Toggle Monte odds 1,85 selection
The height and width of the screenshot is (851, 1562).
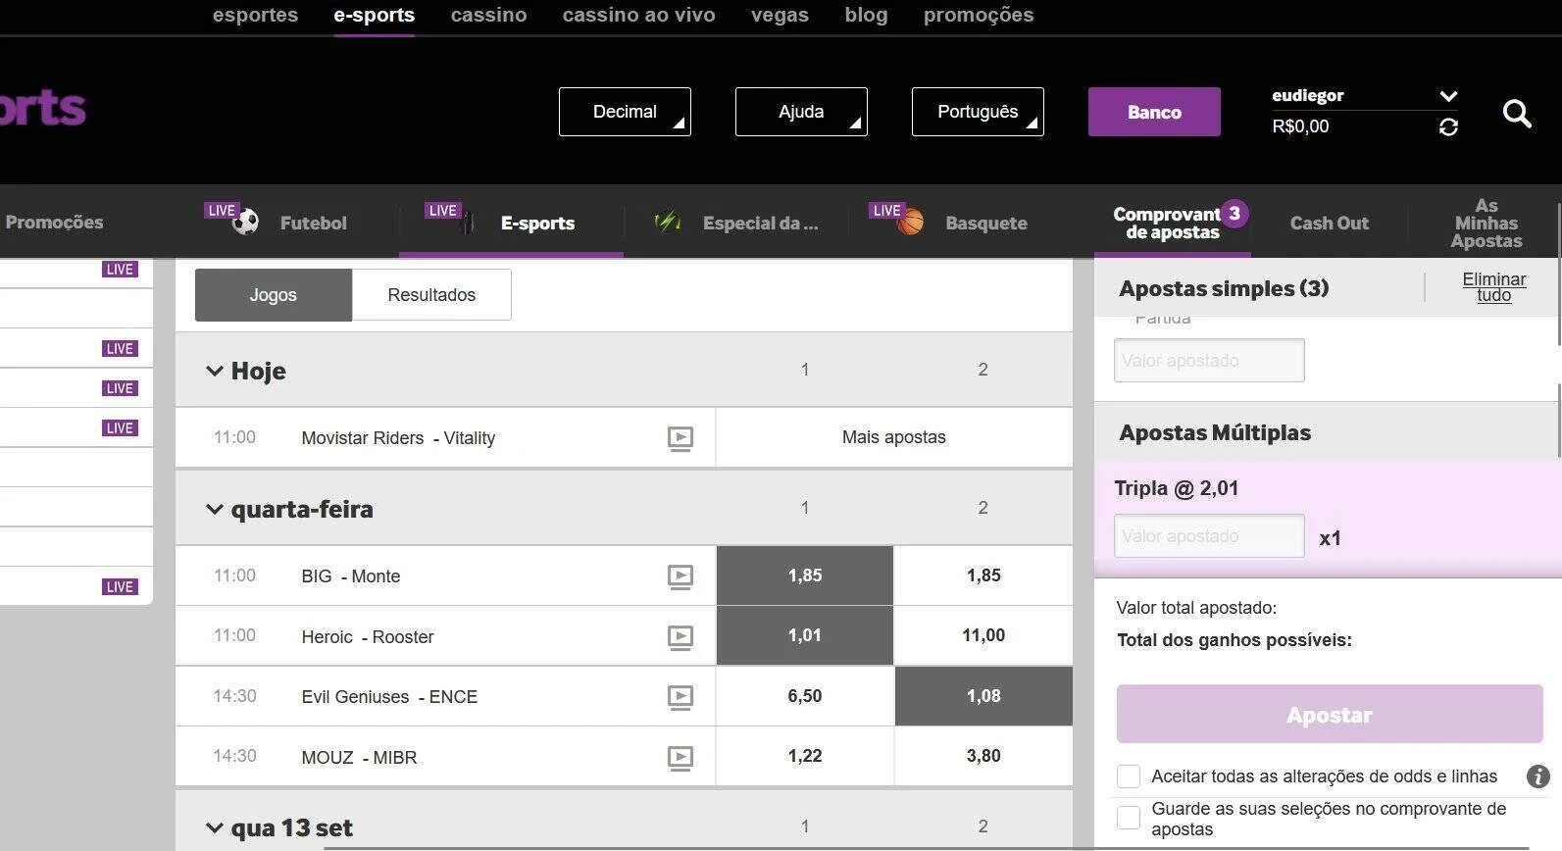coord(983,576)
